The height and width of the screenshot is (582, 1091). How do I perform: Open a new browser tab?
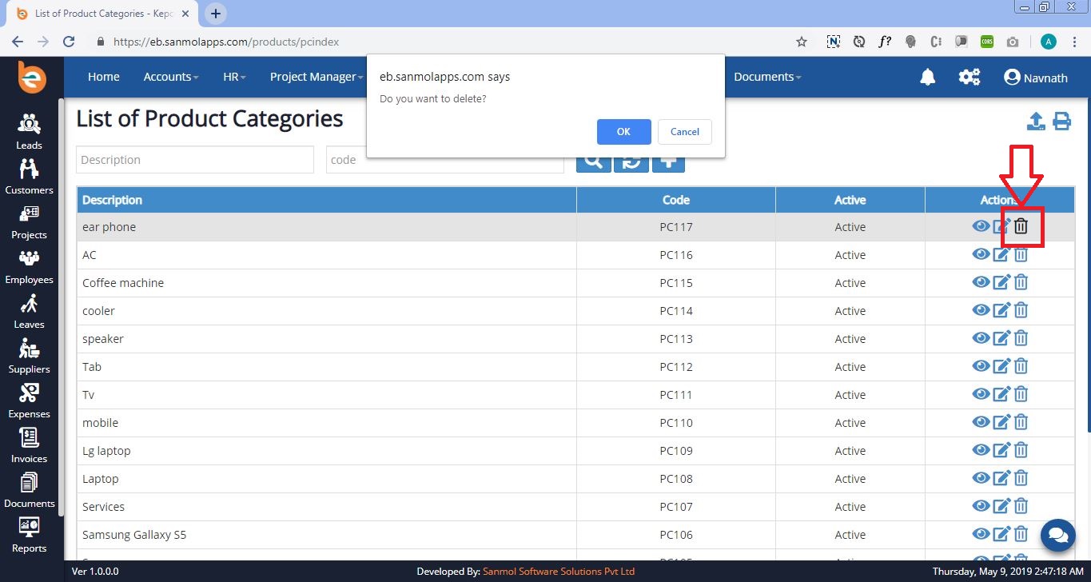point(216,14)
